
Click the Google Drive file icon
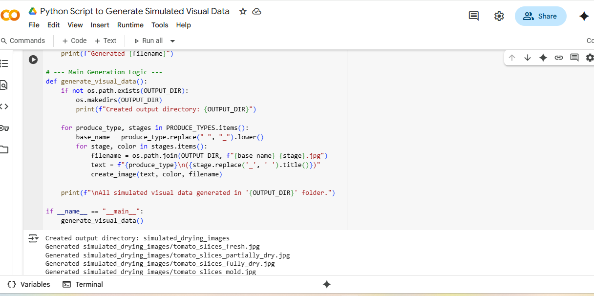pyautogui.click(x=33, y=11)
